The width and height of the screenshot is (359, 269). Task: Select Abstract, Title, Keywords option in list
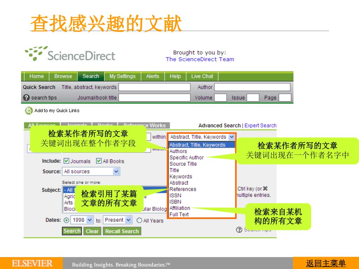pos(202,145)
